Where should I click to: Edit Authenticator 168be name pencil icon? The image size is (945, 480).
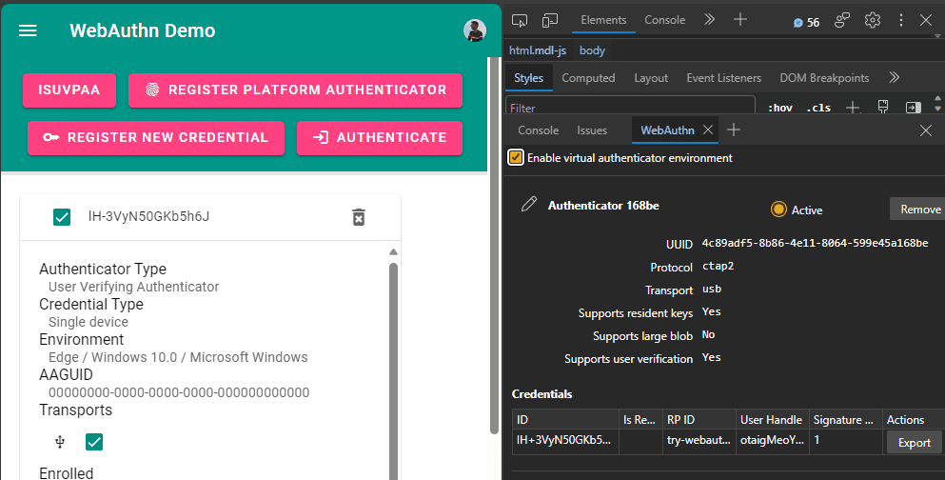tap(528, 205)
